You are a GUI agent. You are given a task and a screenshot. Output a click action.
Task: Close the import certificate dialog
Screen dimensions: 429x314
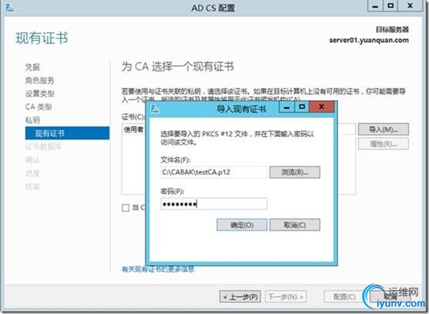pos(321,107)
